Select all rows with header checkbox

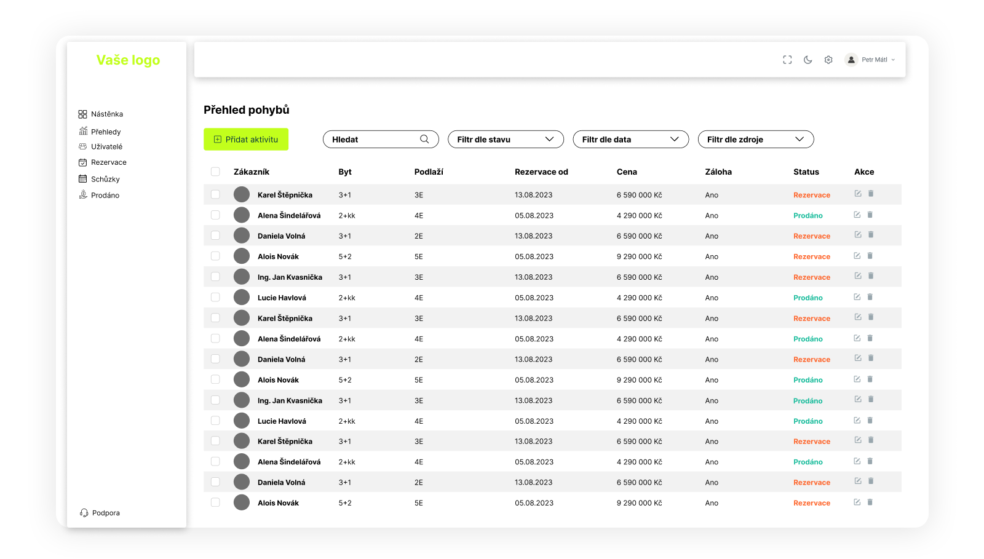pyautogui.click(x=215, y=172)
